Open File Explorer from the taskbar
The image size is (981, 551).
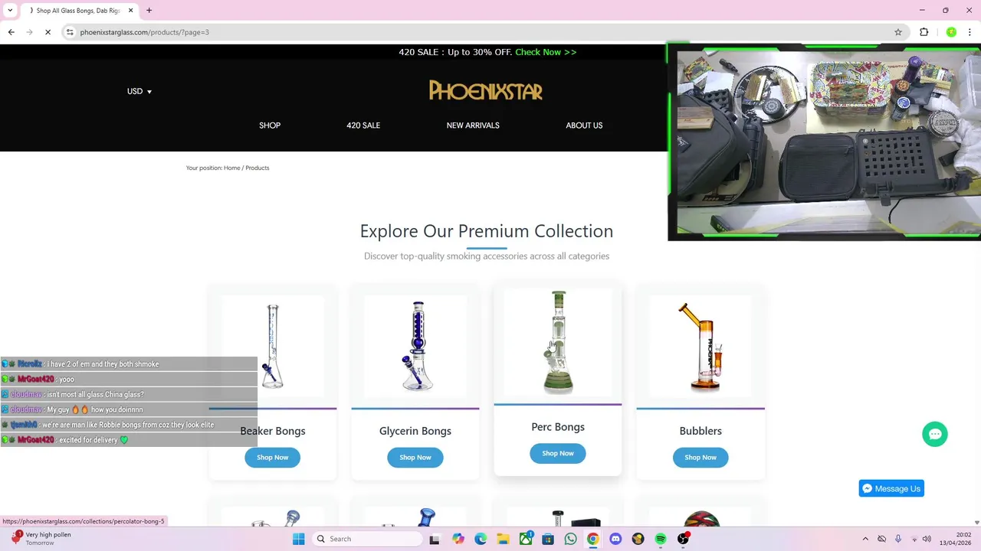pos(503,539)
